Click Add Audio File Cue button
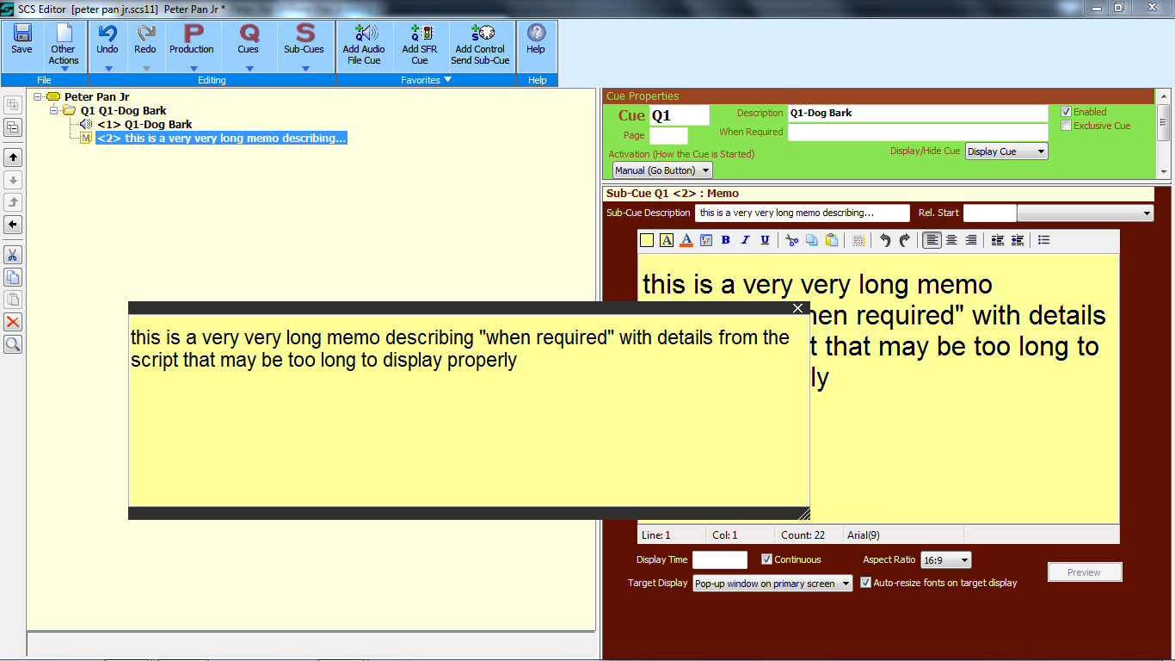This screenshot has width=1175, height=661. click(x=364, y=45)
